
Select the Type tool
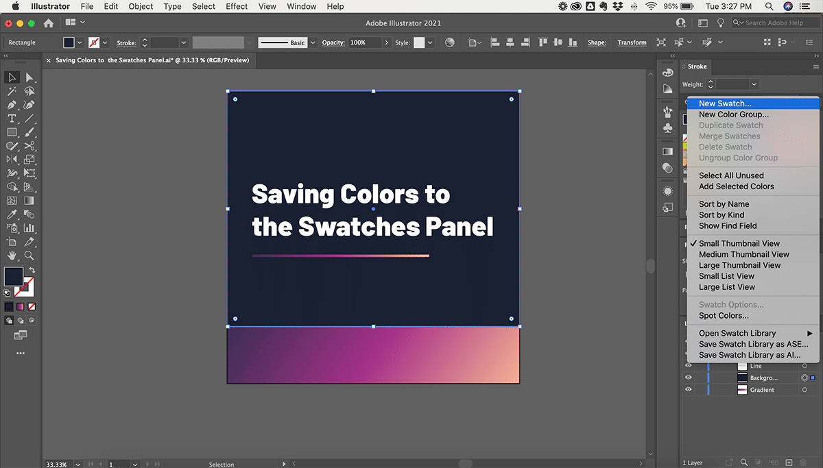pos(12,119)
